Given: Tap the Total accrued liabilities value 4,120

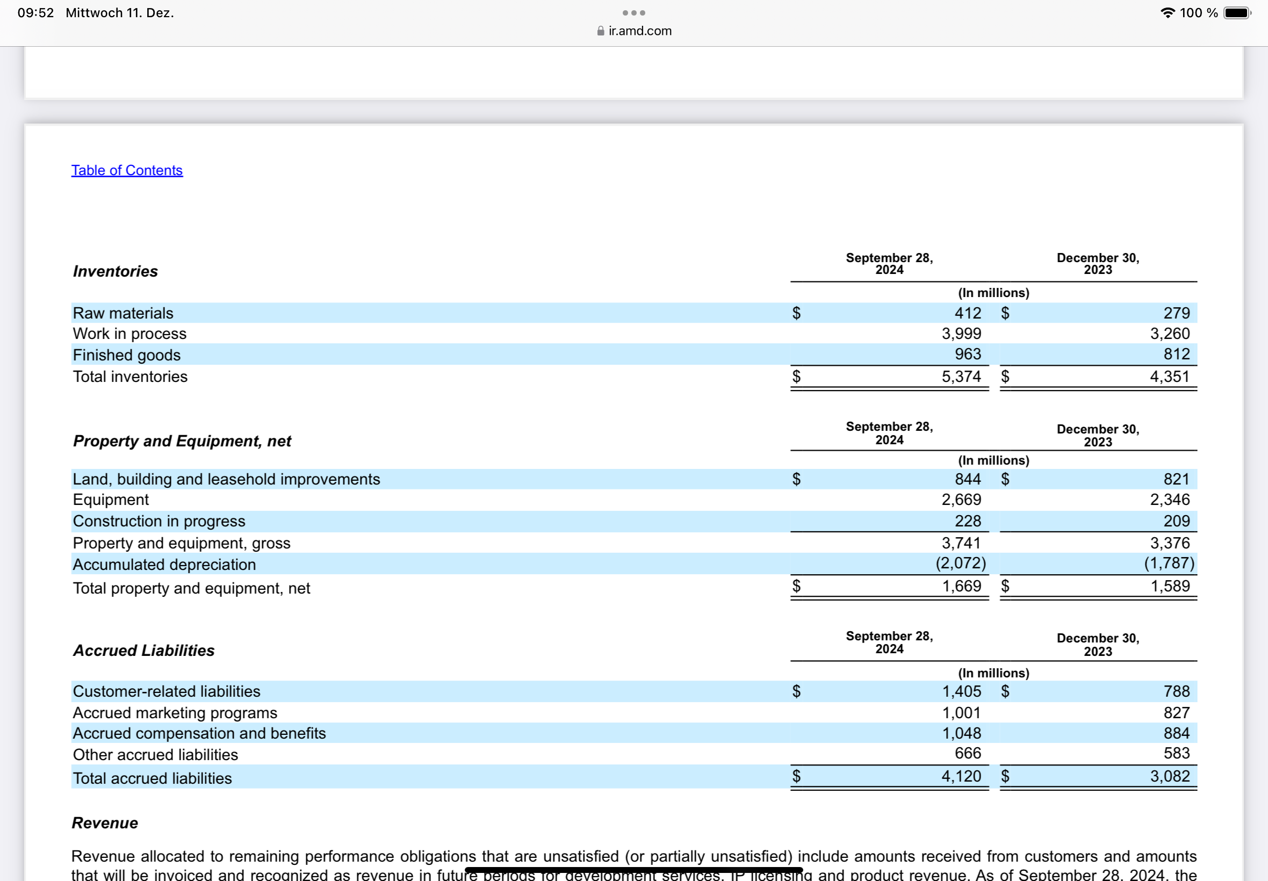Looking at the screenshot, I should [961, 777].
